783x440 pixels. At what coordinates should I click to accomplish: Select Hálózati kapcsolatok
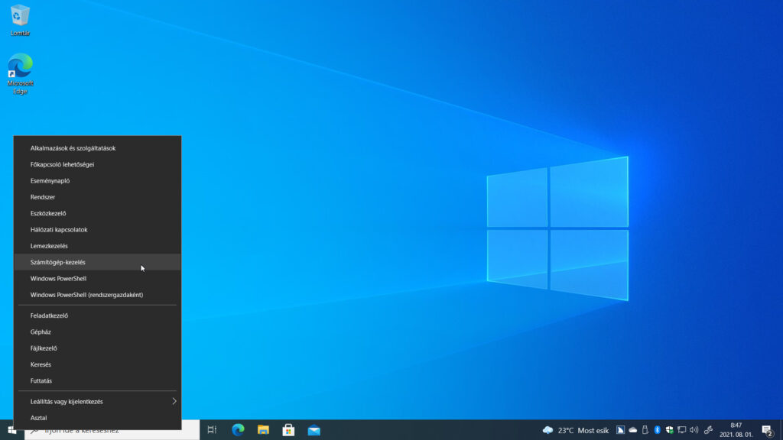[x=97, y=229]
